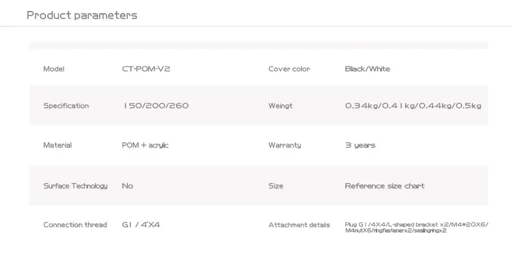Click the 0.34kg/0.41kg/0.44kg/0.5kg weight value
The image size is (512, 260).
point(413,106)
